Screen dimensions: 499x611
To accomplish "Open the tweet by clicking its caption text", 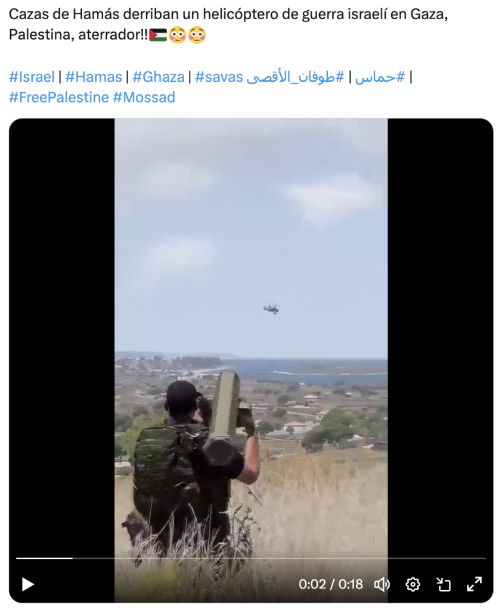I will [x=228, y=24].
